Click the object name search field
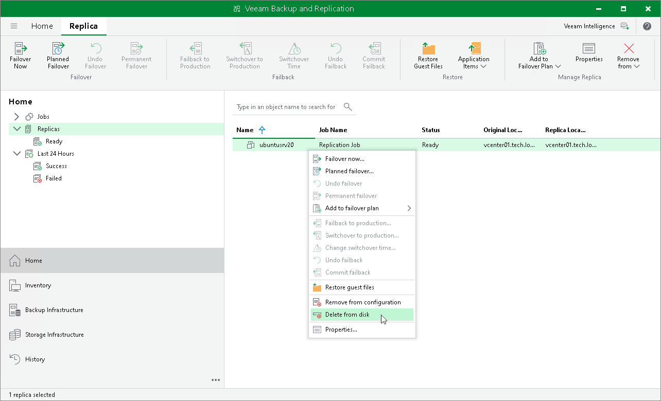 286,107
